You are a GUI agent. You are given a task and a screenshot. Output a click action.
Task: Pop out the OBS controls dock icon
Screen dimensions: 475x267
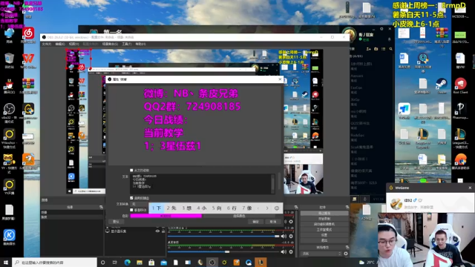pyautogui.click(x=347, y=208)
